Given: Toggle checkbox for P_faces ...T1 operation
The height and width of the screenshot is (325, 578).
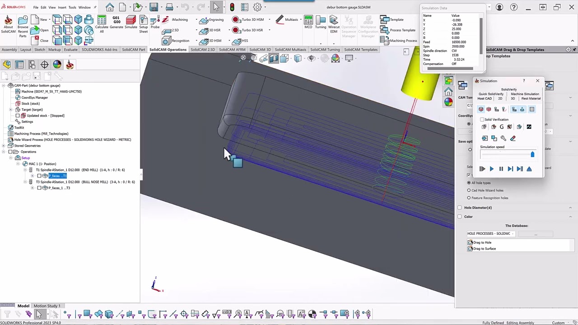Looking at the screenshot, I should point(39,176).
